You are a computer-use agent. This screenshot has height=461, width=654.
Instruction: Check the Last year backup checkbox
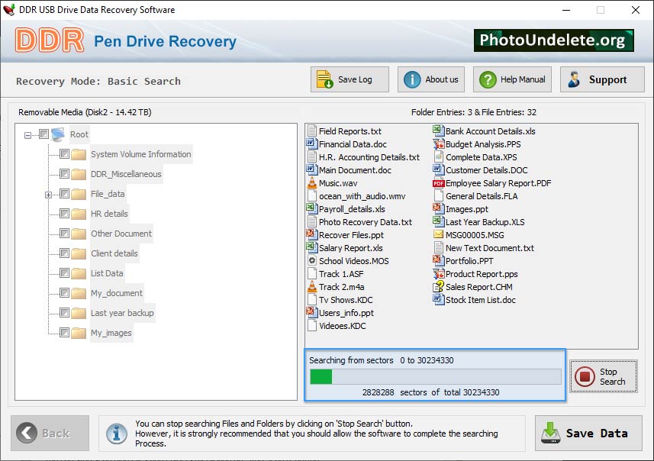pyautogui.click(x=64, y=312)
